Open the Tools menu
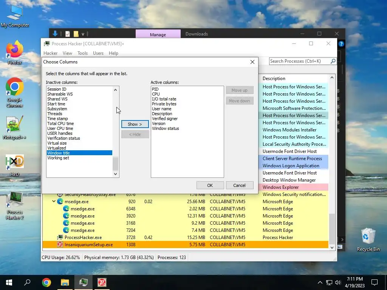 tap(82, 53)
